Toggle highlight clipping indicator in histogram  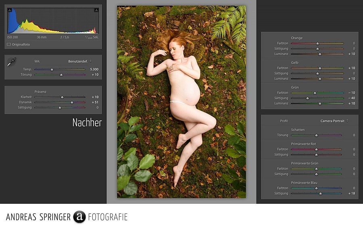click(96, 10)
